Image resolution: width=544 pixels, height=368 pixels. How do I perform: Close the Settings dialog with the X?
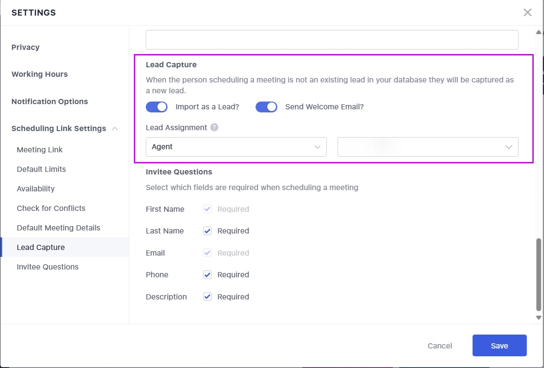point(528,13)
